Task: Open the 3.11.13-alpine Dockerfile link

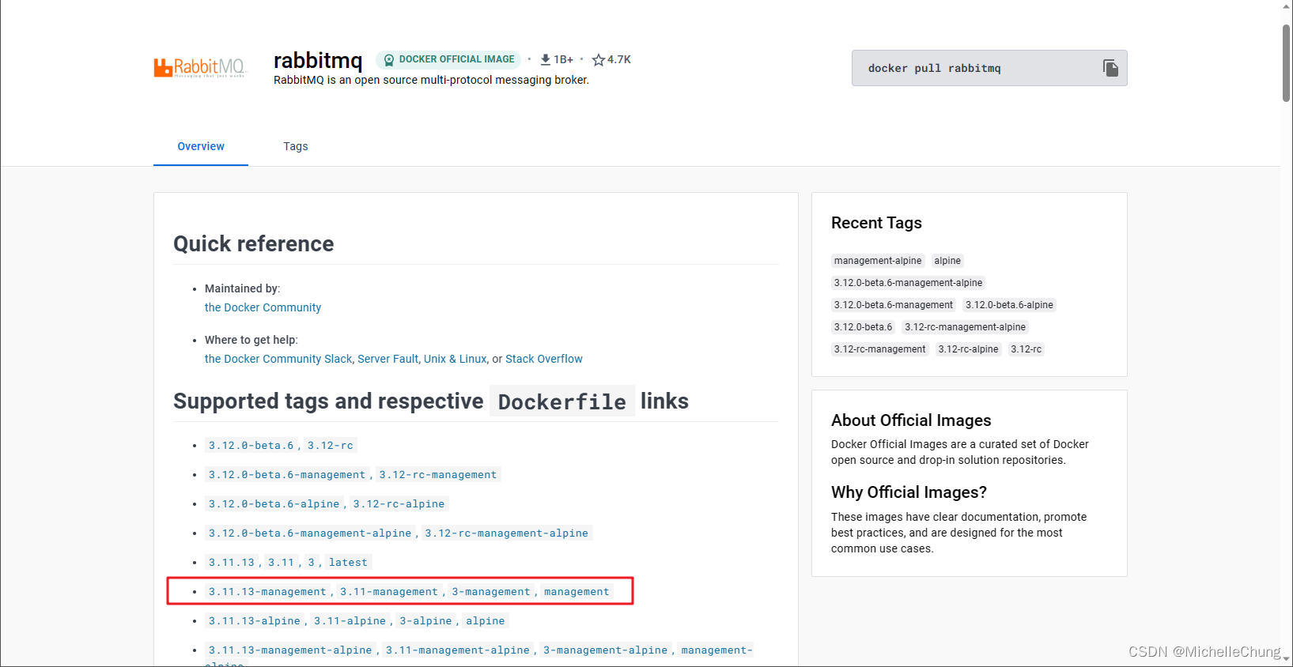Action: [x=255, y=621]
